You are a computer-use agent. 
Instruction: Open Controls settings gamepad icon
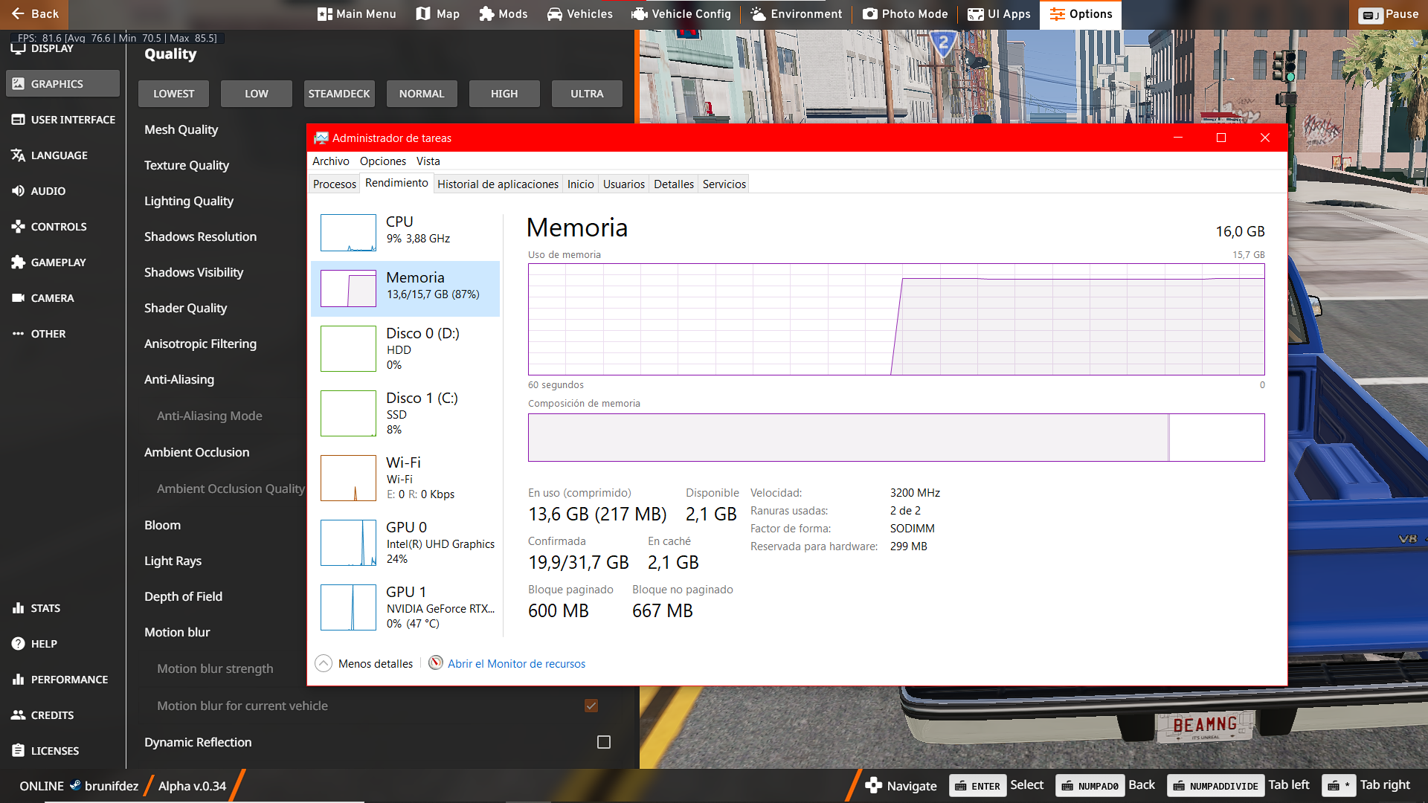19,227
